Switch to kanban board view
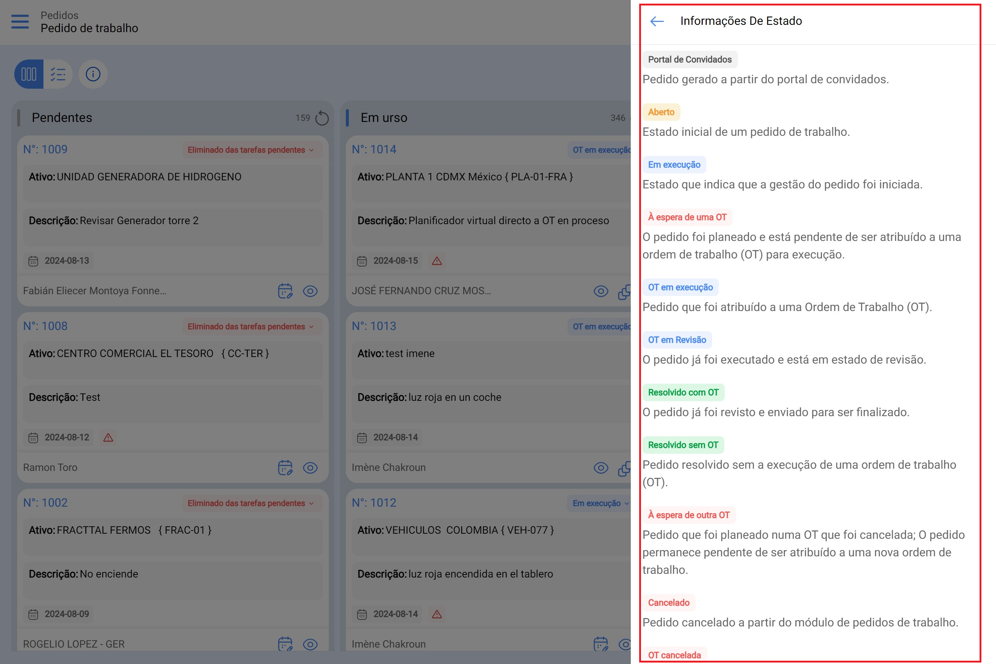Screen dimensions: 996x664 pyautogui.click(x=29, y=74)
